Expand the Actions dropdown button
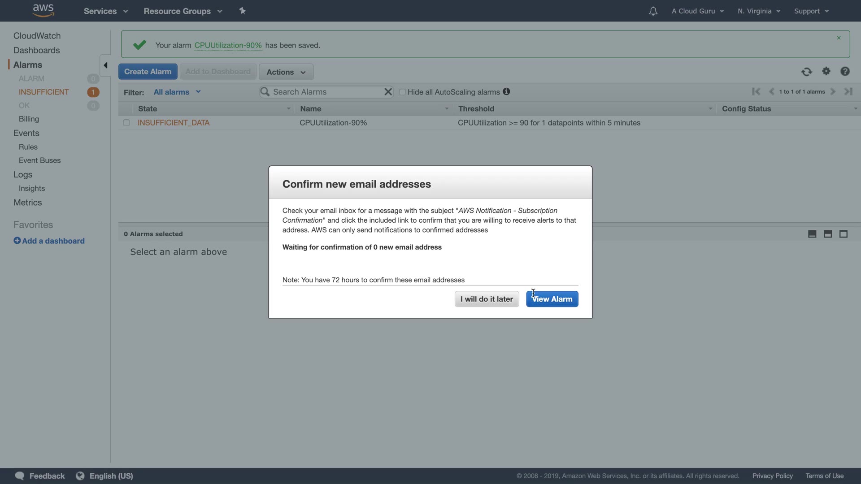The image size is (861, 484). pos(286,72)
